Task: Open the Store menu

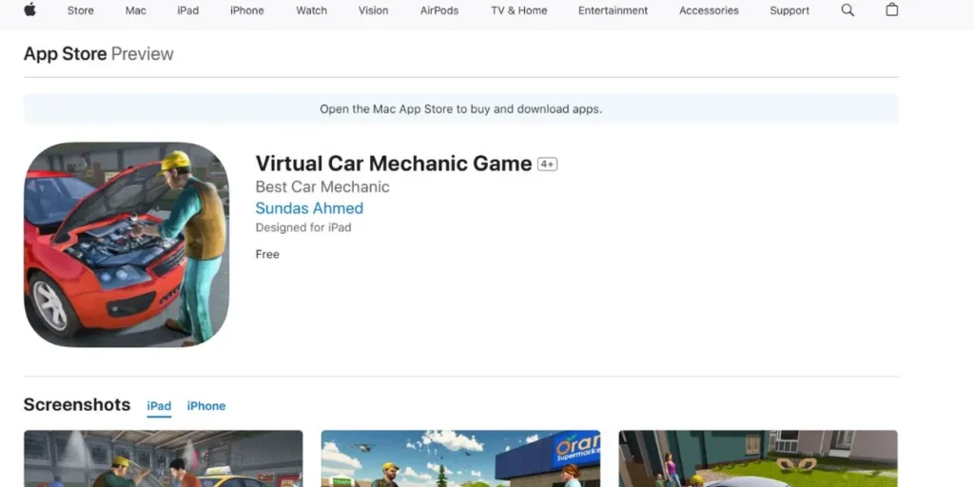Action: (80, 10)
